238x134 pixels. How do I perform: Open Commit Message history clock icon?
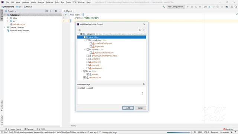144,84
